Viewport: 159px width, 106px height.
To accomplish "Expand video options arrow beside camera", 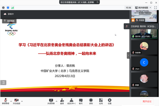I will pyautogui.click(x=22, y=101).
